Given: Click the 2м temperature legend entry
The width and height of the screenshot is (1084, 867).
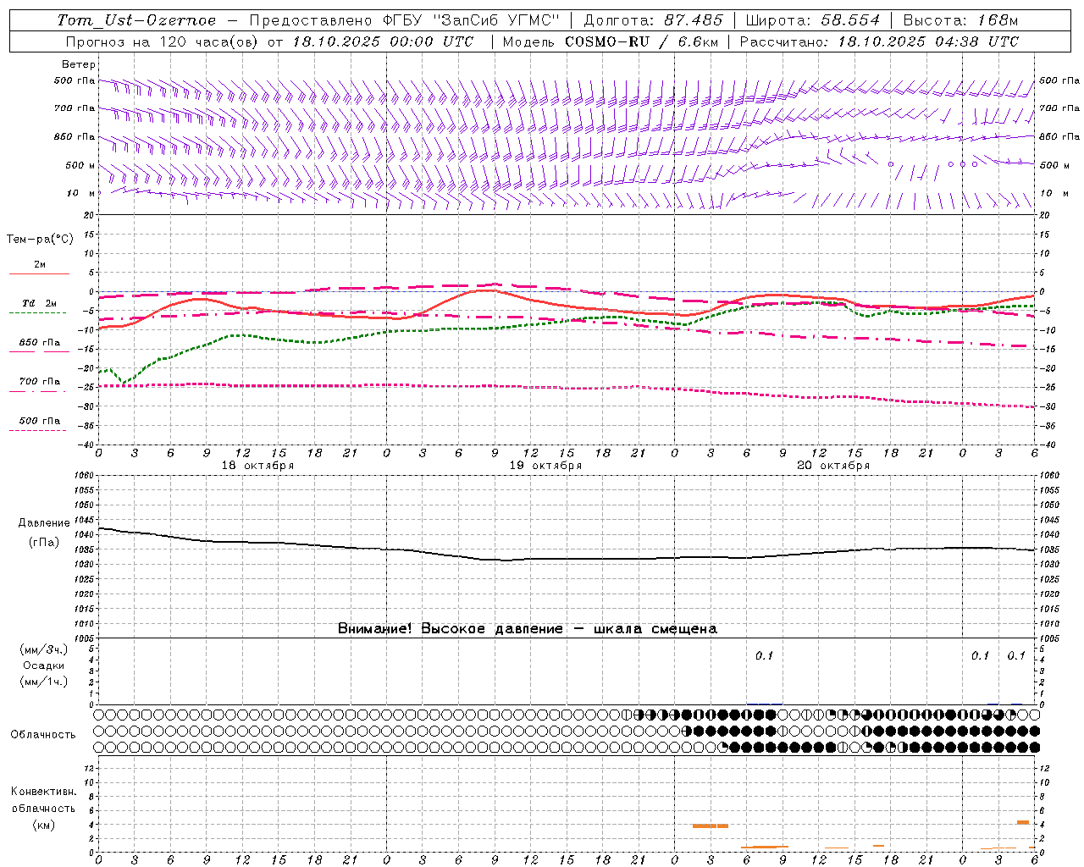Looking at the screenshot, I should [40, 265].
